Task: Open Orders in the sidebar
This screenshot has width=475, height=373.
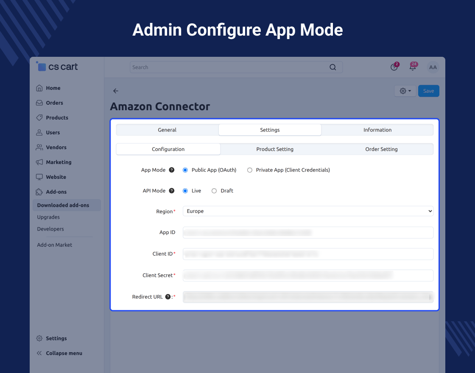Action: [x=55, y=103]
